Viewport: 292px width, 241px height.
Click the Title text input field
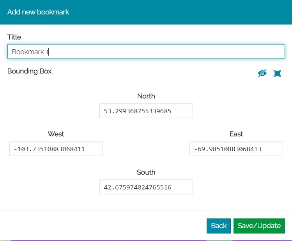(146, 52)
